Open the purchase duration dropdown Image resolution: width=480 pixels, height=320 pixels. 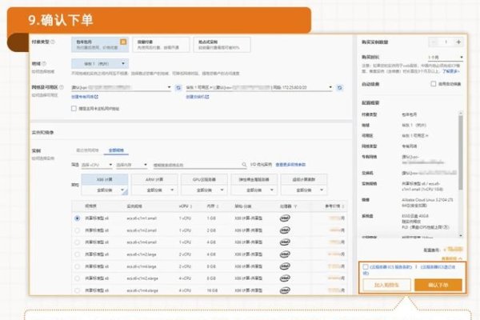(x=446, y=58)
